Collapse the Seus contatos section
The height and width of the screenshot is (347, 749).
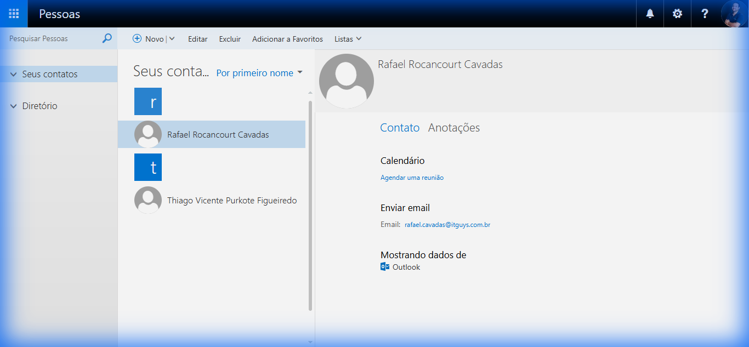[12, 73]
